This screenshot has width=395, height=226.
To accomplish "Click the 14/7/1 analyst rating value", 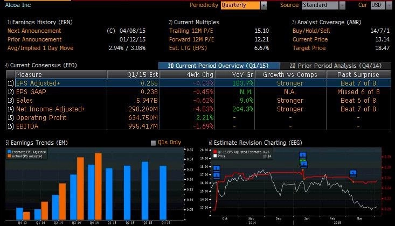I will click(380, 31).
